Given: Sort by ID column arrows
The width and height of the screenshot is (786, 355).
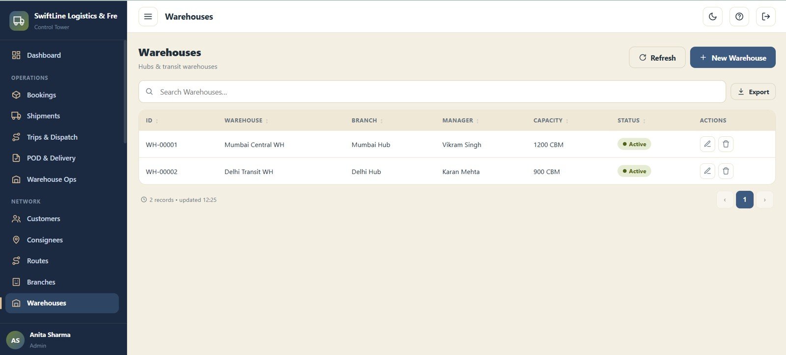Looking at the screenshot, I should [x=157, y=121].
